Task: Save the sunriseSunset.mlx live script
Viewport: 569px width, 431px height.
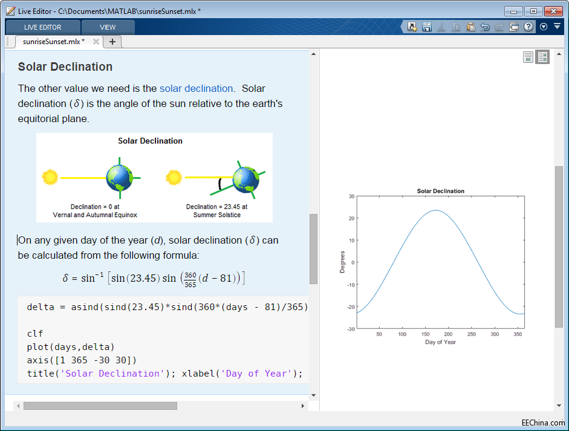Action: pos(426,27)
